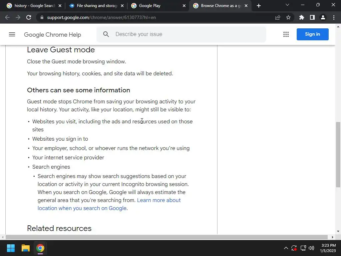Reload the current page
This screenshot has width=341, height=256.
coord(29,17)
